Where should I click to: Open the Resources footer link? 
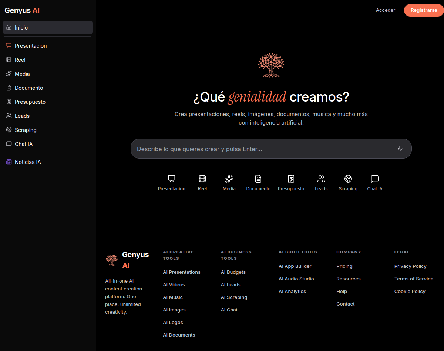click(x=349, y=279)
